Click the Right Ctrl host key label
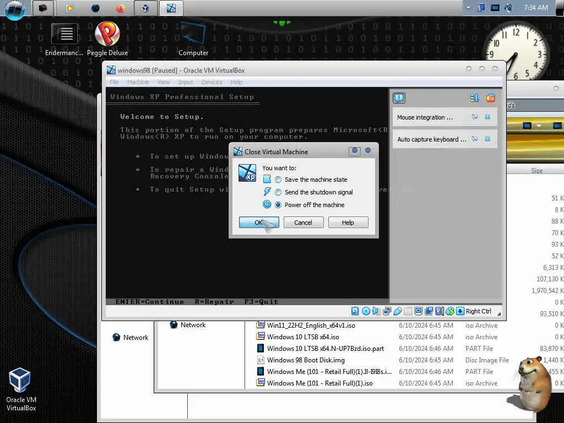Screen dimensions: 564x423 pyautogui.click(x=479, y=311)
